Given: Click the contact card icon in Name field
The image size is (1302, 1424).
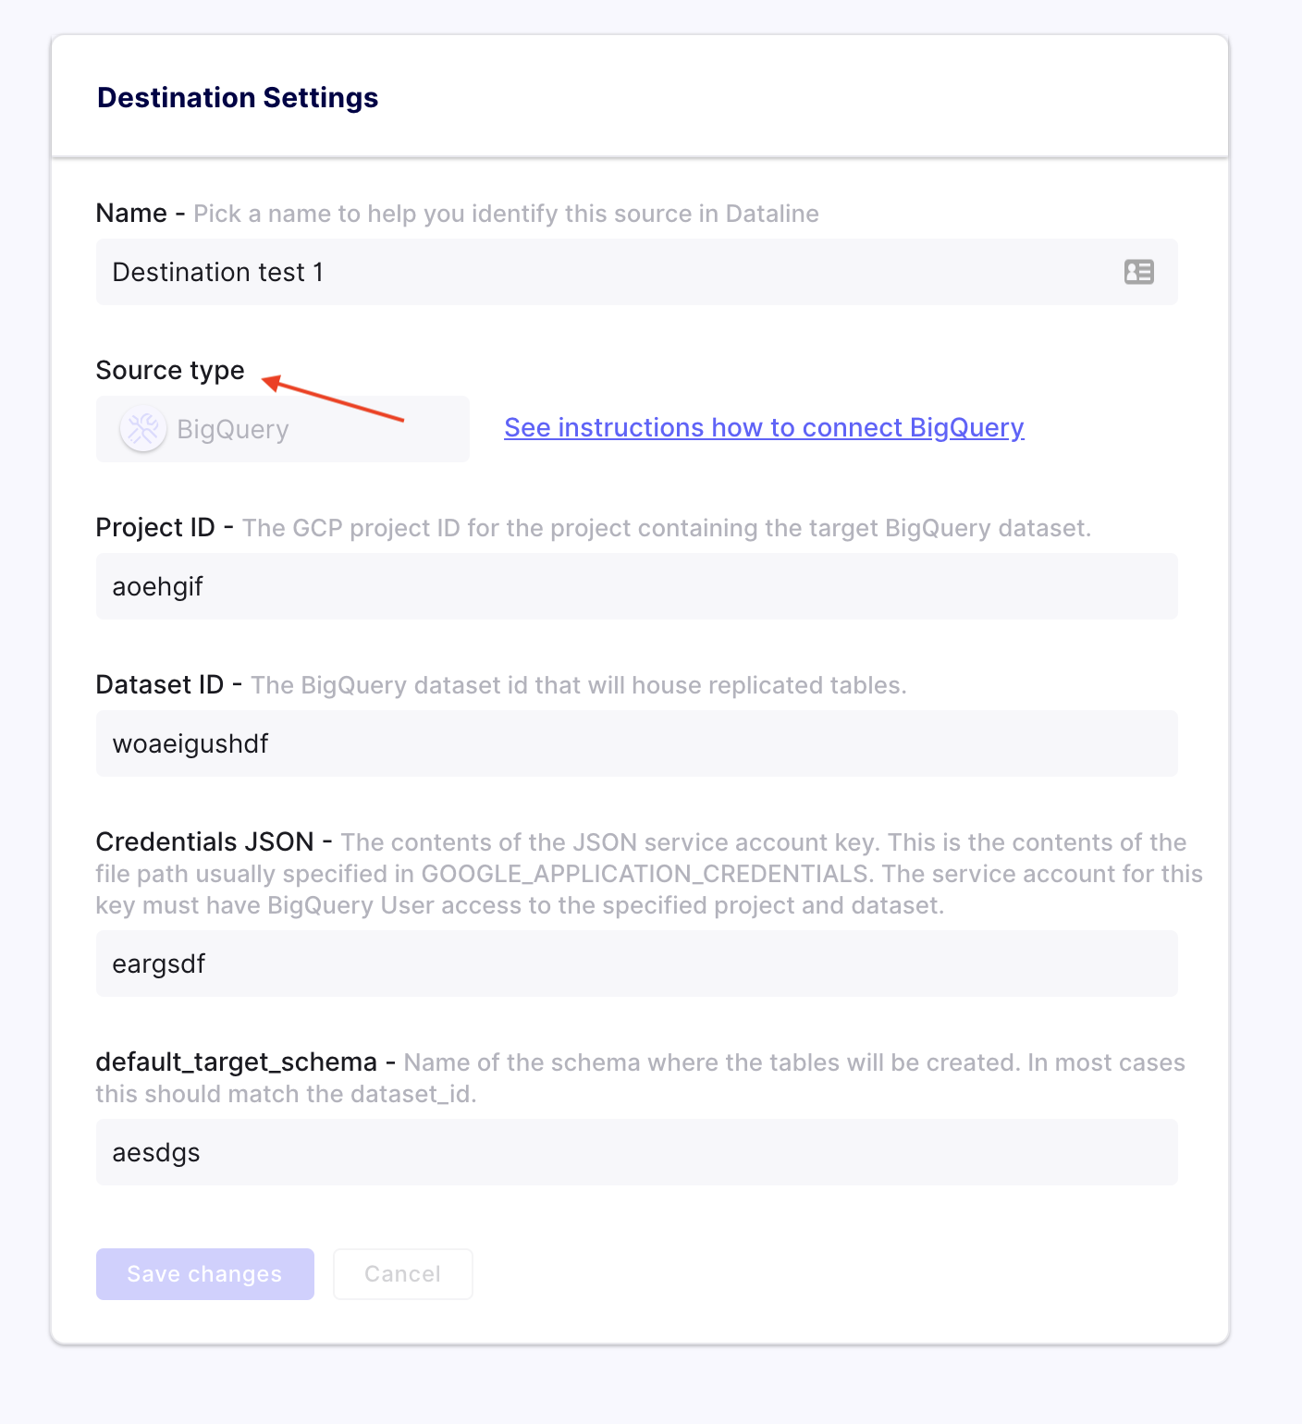Looking at the screenshot, I should 1139,272.
